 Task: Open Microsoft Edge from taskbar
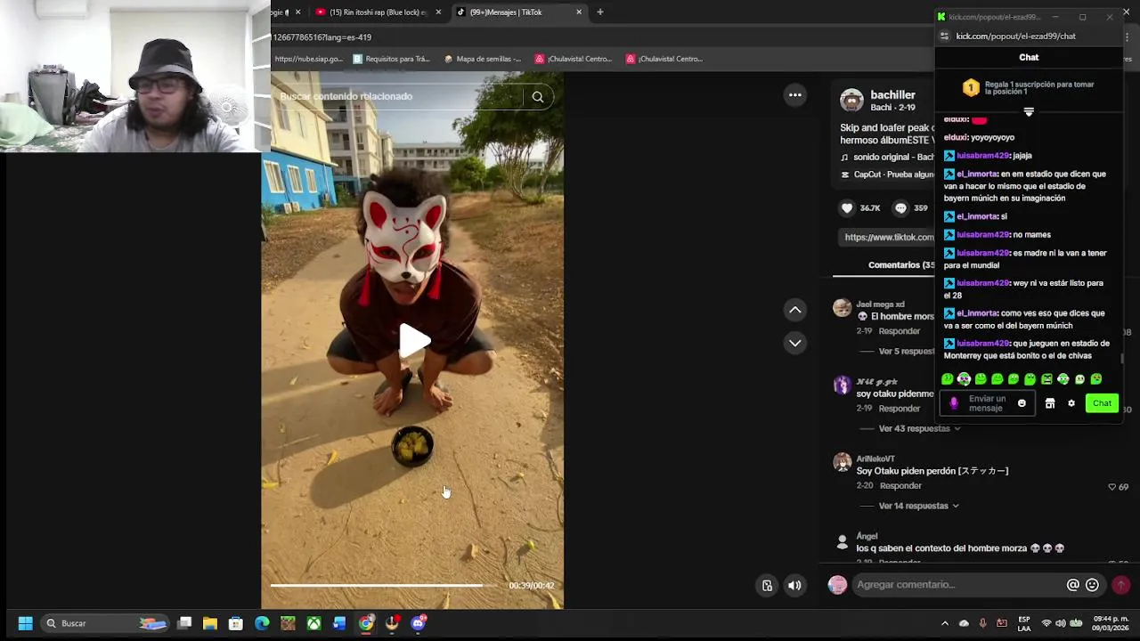262,623
